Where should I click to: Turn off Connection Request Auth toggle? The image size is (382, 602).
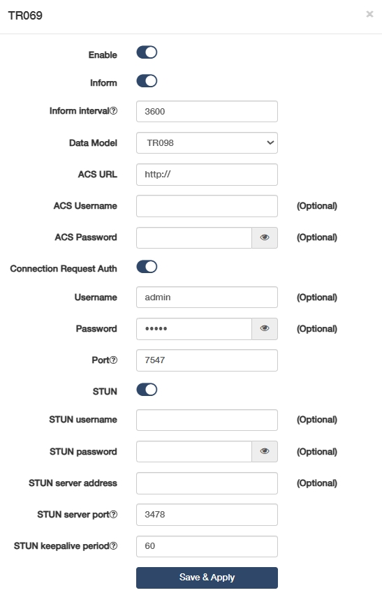coord(147,267)
